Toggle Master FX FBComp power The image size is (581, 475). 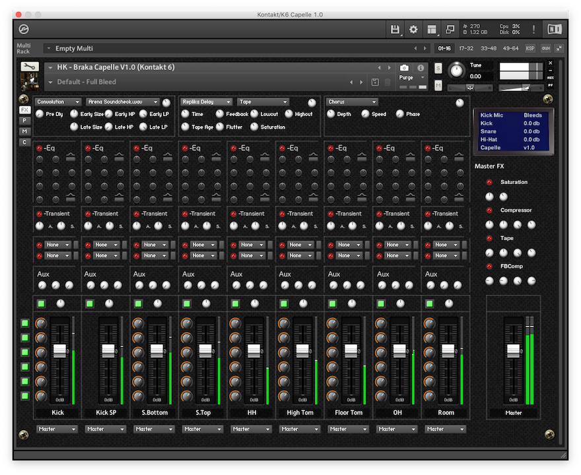click(x=489, y=266)
